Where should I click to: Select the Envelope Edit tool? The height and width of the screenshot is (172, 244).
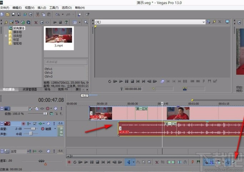138,162
